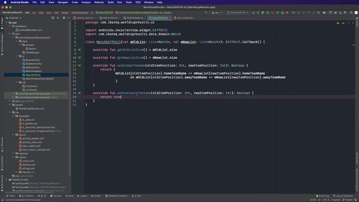The height and width of the screenshot is (202, 359).
Task: Open the Run tool window
Action: click(x=137, y=196)
